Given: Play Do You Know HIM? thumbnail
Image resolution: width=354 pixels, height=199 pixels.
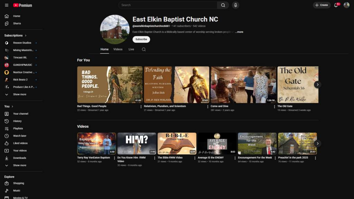Looking at the screenshot, I should tap(137, 143).
